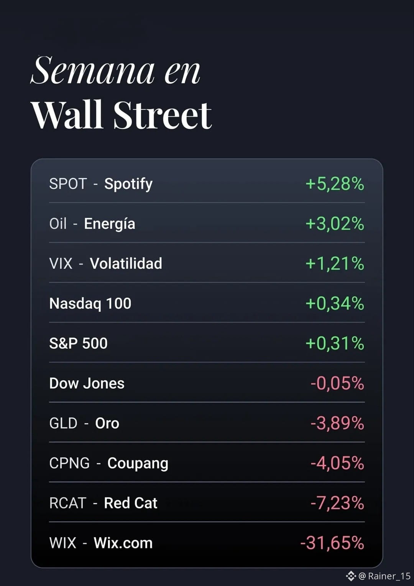Select the RCAT - Red Cat row

tap(207, 503)
